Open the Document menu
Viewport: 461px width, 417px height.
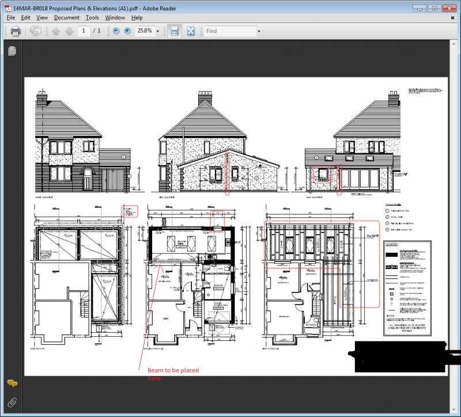tap(66, 17)
